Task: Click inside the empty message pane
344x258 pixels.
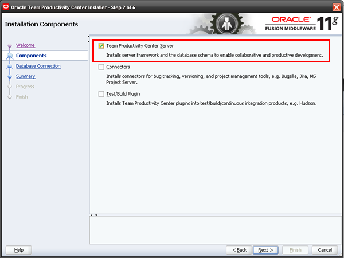Action: click(216, 230)
